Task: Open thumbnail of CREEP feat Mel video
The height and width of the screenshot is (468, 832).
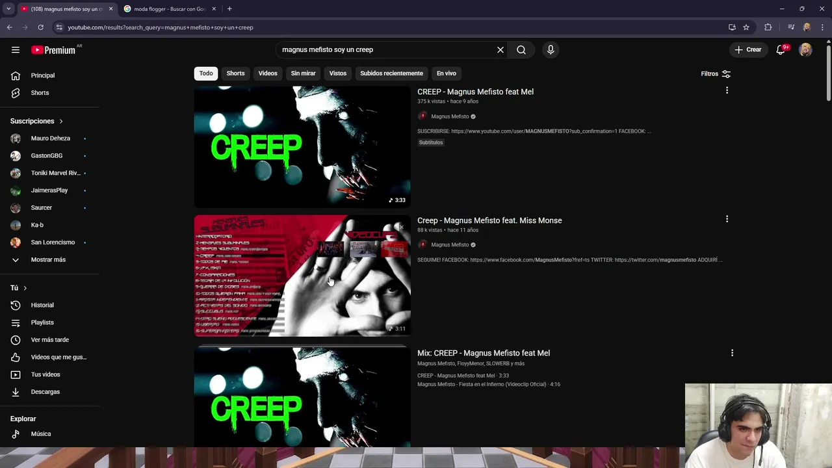Action: coord(302,147)
